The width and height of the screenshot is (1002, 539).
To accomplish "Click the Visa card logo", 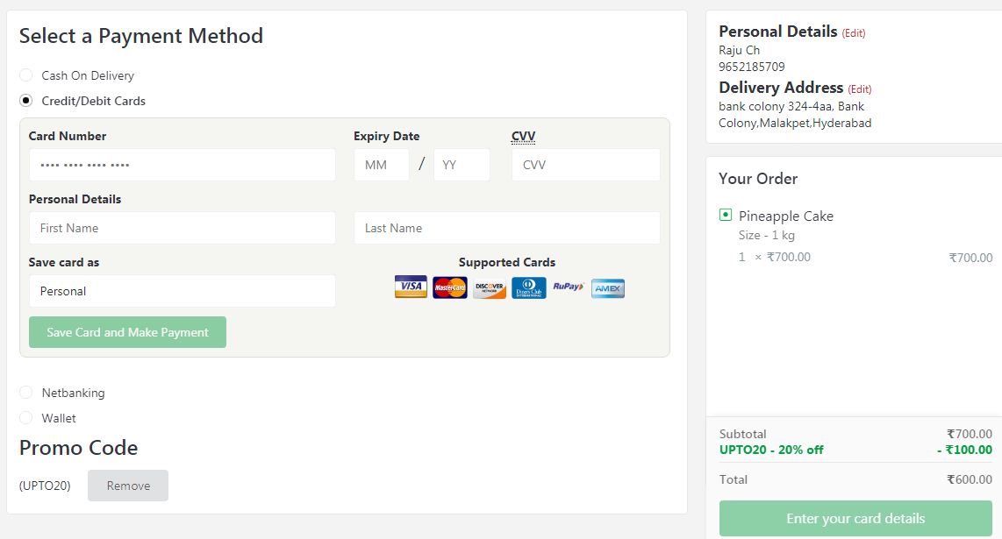I will click(x=411, y=287).
